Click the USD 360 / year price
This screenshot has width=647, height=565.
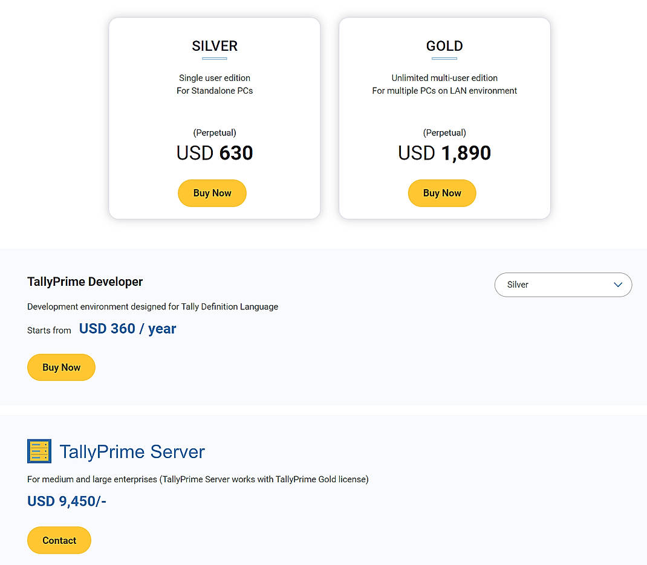tap(128, 329)
